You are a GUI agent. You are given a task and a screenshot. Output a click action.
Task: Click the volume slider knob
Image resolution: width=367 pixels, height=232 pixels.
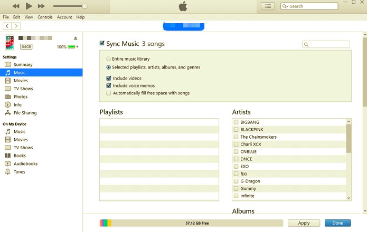(84, 6)
